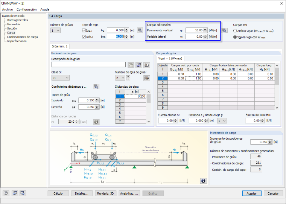286x204 pixels.
Task: Click the Detalles... button
Action: [82, 193]
